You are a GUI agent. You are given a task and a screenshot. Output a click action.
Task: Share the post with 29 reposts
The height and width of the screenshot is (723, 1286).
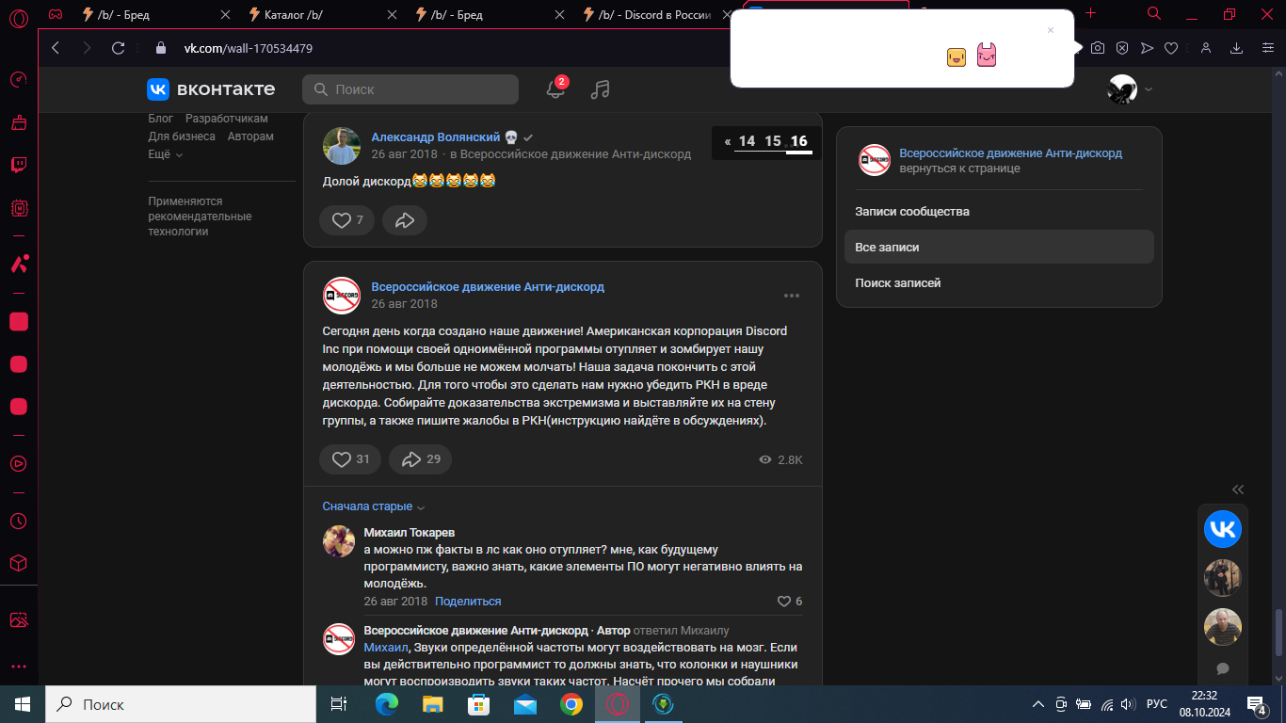coord(420,459)
